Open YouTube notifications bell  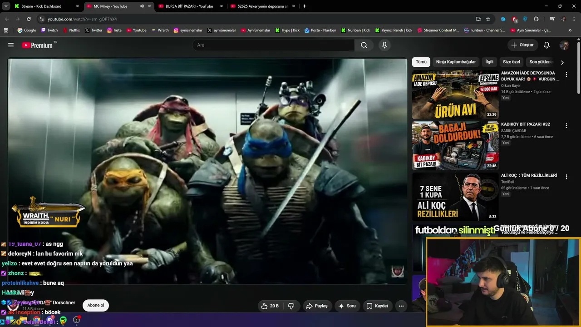pos(547,45)
